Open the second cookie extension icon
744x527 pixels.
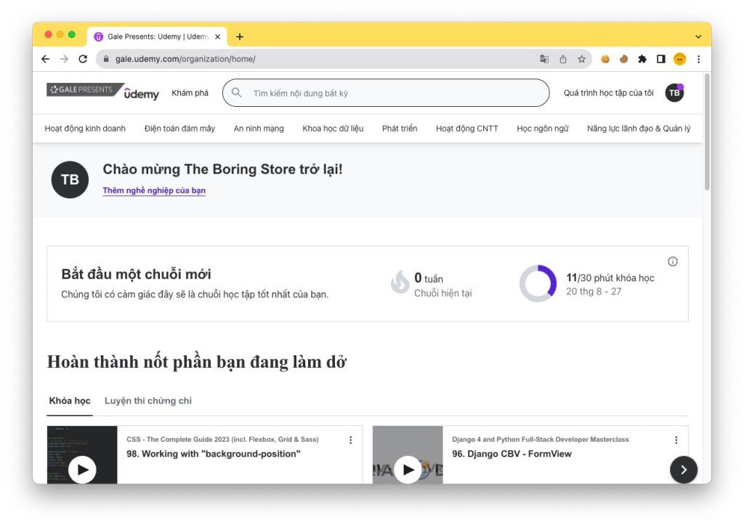(x=623, y=59)
